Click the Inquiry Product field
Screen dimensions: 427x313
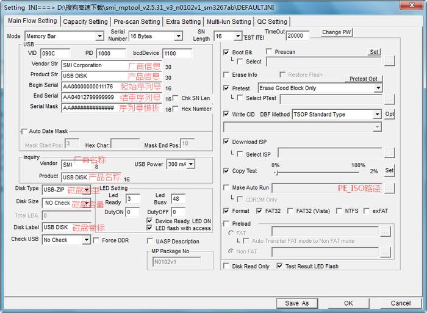91,178
